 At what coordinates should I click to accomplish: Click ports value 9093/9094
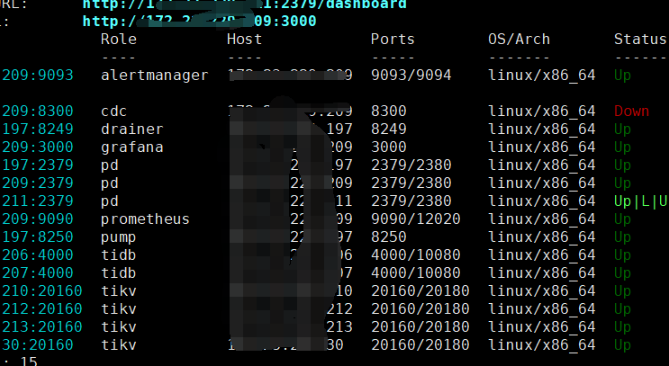tap(411, 76)
